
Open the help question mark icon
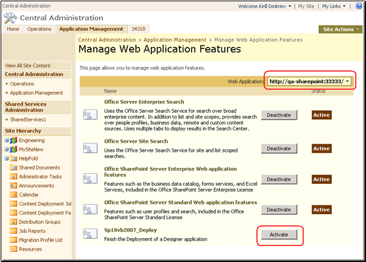click(x=359, y=6)
